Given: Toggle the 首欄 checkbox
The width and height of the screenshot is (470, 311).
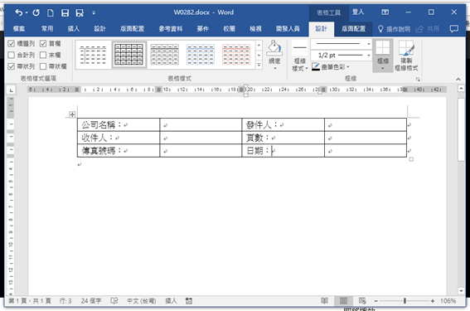Looking at the screenshot, I should point(43,44).
